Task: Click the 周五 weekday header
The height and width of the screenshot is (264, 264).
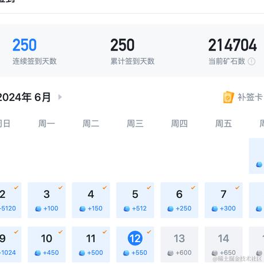Action: pyautogui.click(x=223, y=123)
